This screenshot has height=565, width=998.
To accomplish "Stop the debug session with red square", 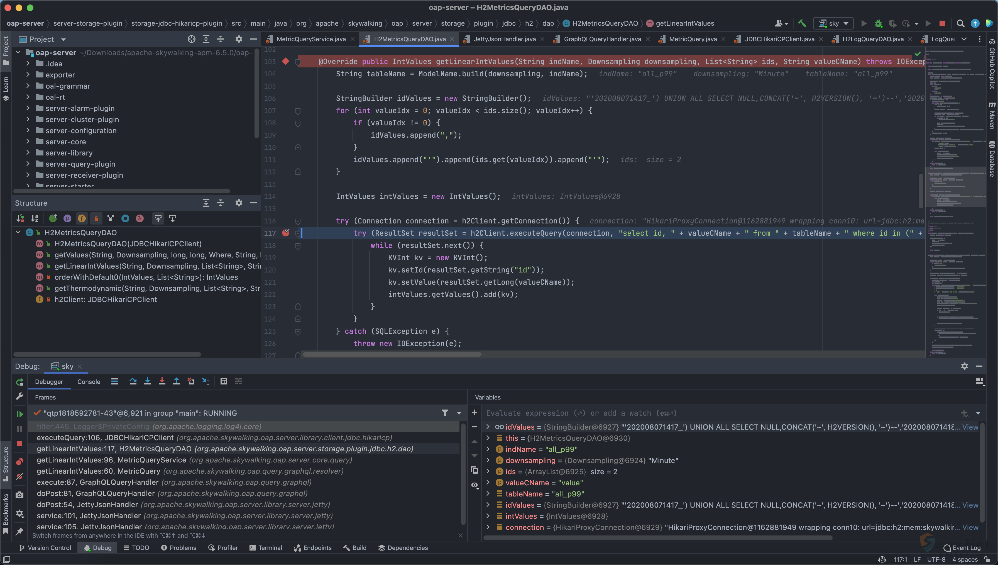I will 19,444.
